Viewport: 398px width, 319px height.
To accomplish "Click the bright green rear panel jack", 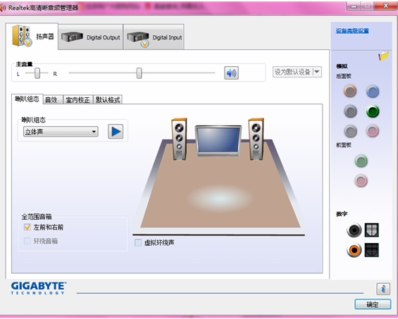I will point(373,111).
